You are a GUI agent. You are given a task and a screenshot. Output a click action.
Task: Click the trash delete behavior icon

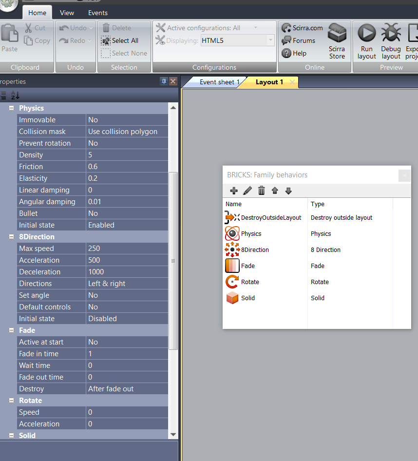[x=262, y=191]
